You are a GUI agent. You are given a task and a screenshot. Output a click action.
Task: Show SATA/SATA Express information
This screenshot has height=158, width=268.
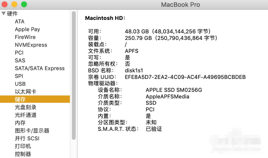pos(40,68)
